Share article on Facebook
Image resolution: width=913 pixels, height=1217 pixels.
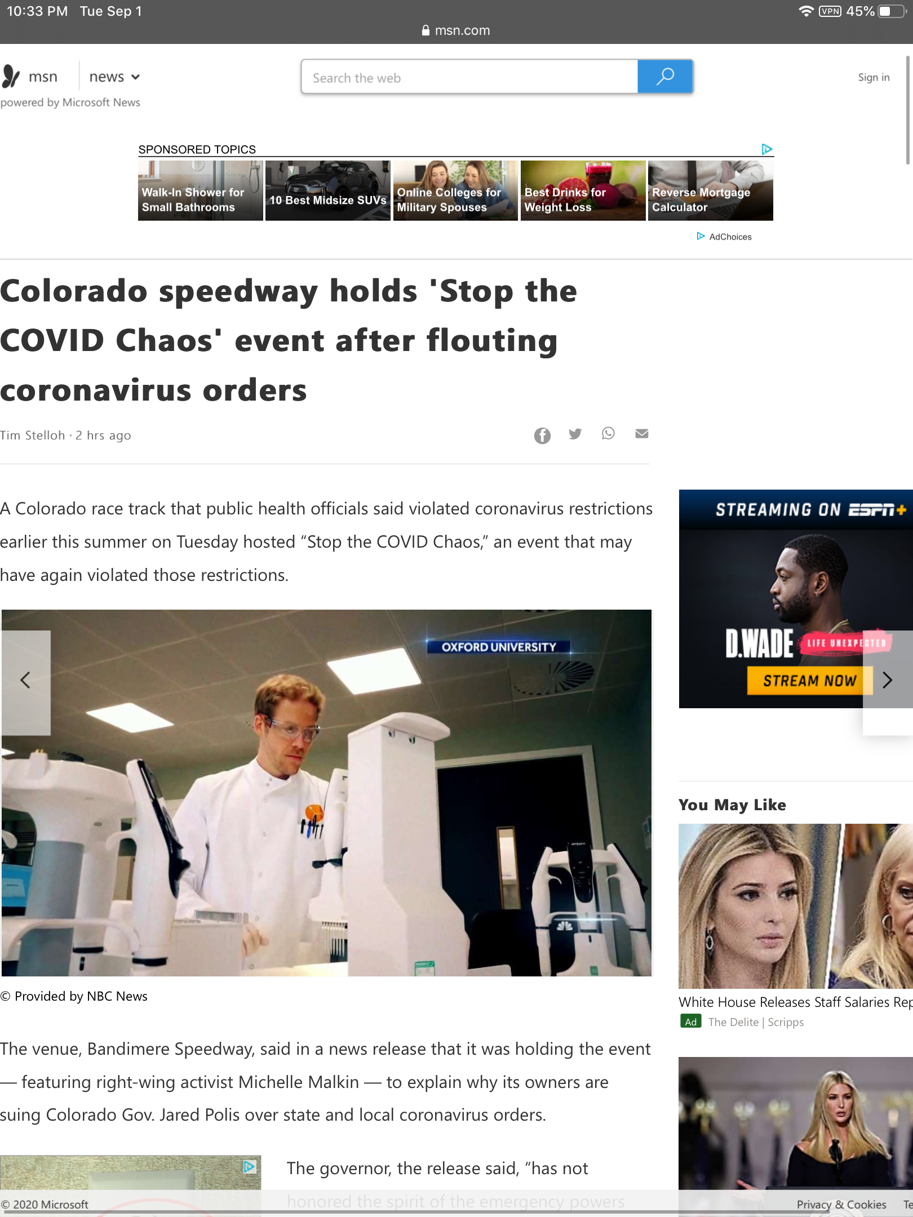click(x=542, y=435)
